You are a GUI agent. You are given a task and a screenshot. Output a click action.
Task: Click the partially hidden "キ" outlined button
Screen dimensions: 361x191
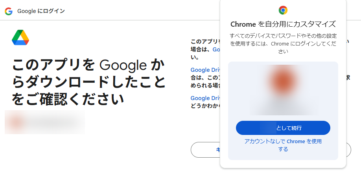[206, 150]
